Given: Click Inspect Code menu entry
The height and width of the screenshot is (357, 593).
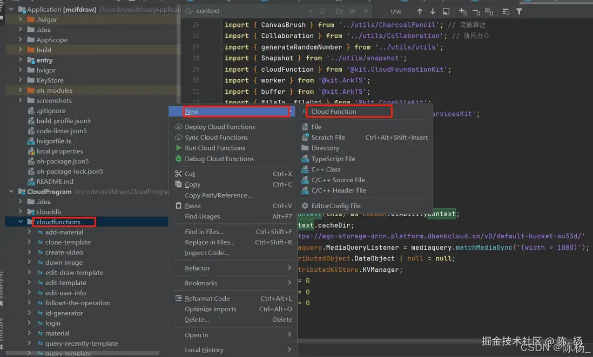Looking at the screenshot, I should pyautogui.click(x=233, y=253).
